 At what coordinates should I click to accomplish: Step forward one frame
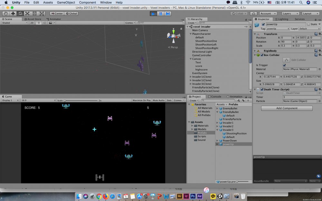168,14
